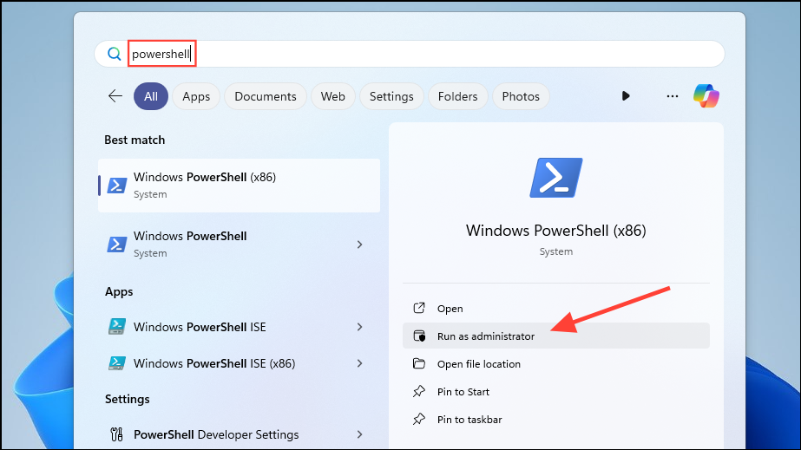Image resolution: width=801 pixels, height=450 pixels.
Task: Select the All filter tab
Action: click(151, 96)
